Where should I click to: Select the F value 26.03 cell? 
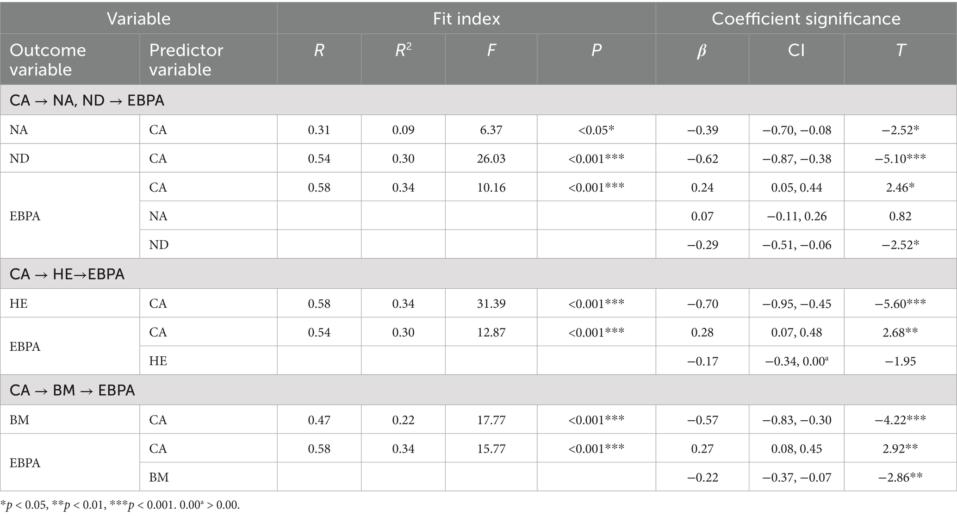click(491, 159)
